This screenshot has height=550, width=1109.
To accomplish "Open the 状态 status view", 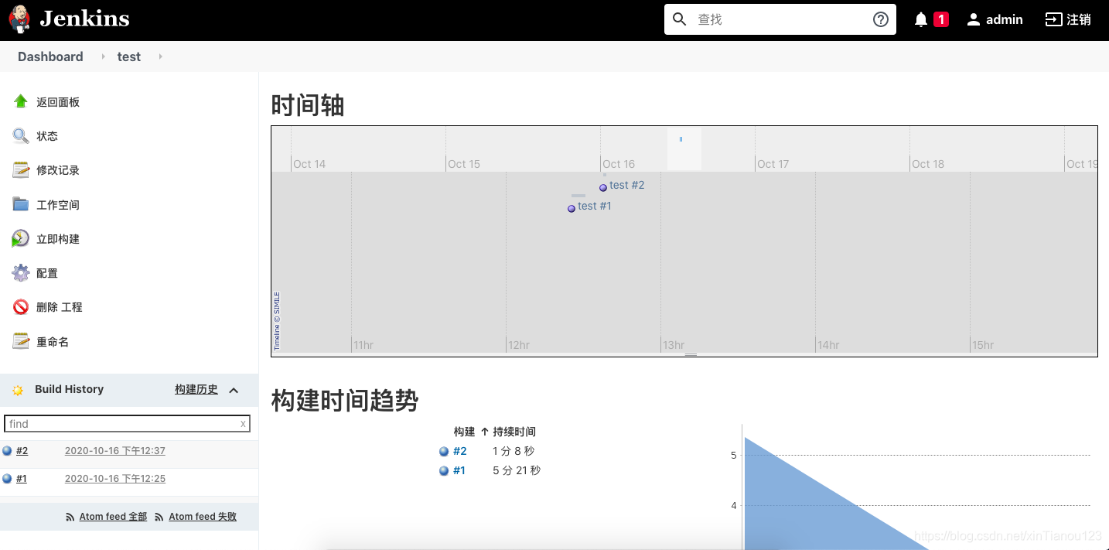I will pos(46,135).
